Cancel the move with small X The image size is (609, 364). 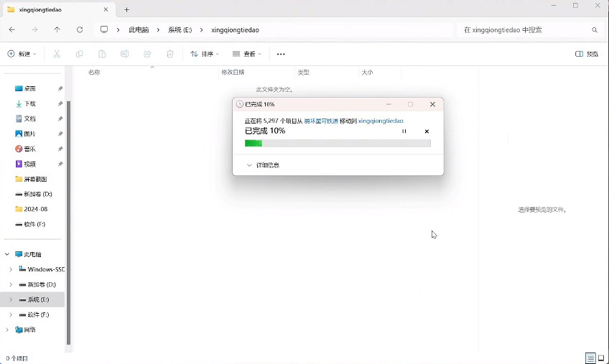pyautogui.click(x=427, y=131)
